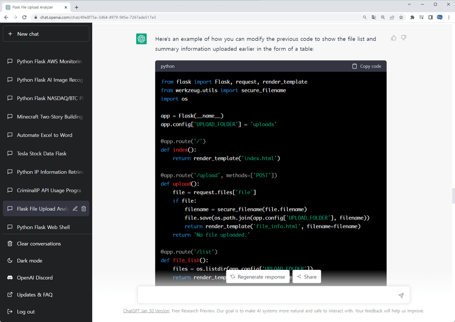Open Updates & FAQ

click(35, 295)
